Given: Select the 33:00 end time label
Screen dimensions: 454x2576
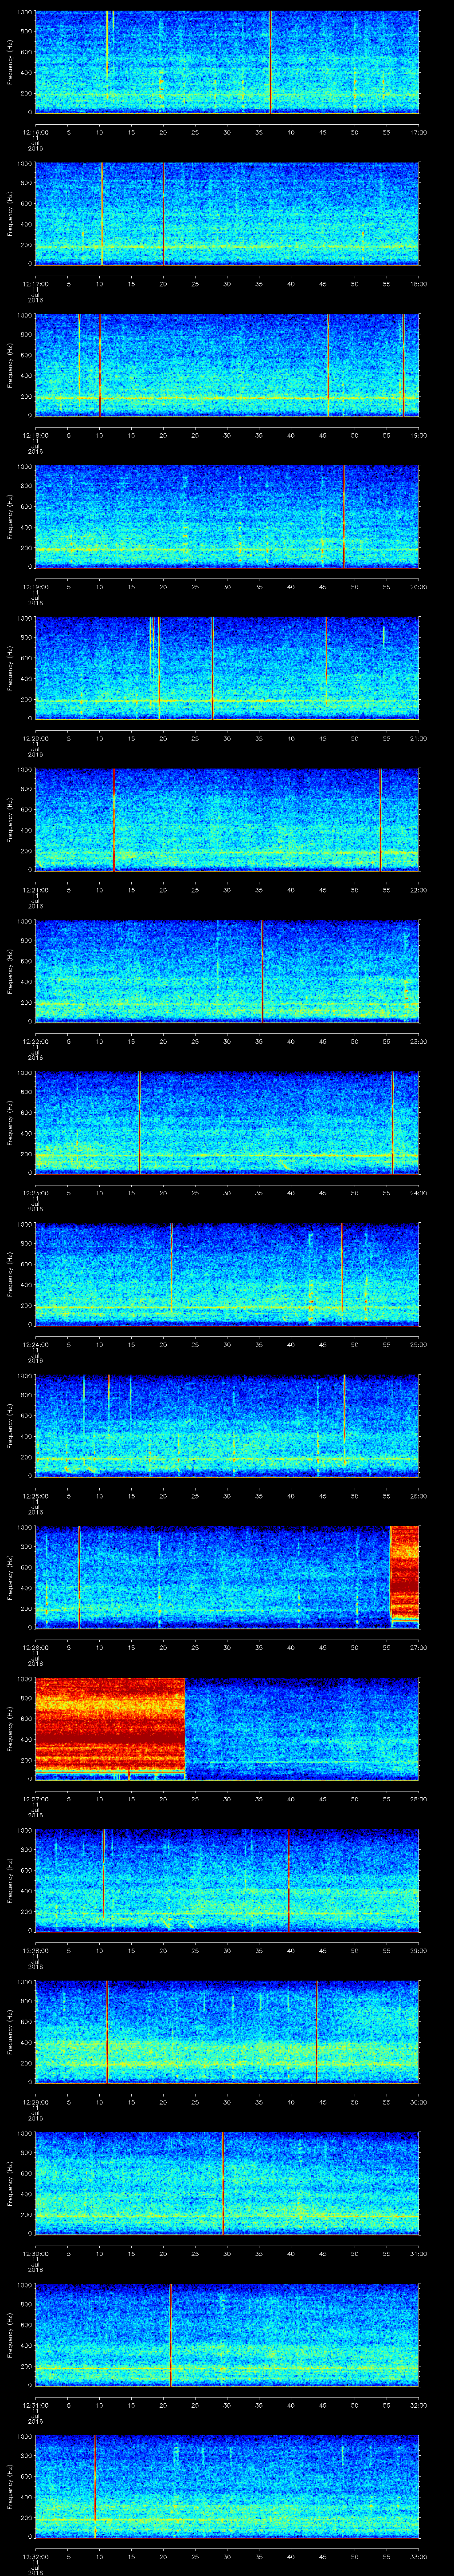Looking at the screenshot, I should [418, 2556].
